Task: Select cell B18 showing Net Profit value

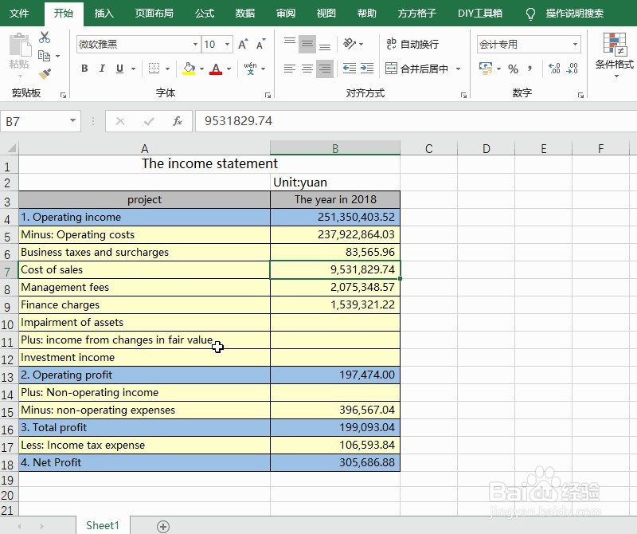Action: pyautogui.click(x=334, y=462)
